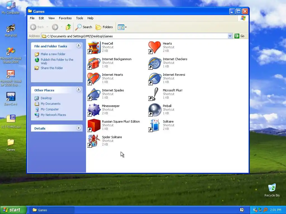Click the Games window title bar folder icon

[x=30, y=11]
